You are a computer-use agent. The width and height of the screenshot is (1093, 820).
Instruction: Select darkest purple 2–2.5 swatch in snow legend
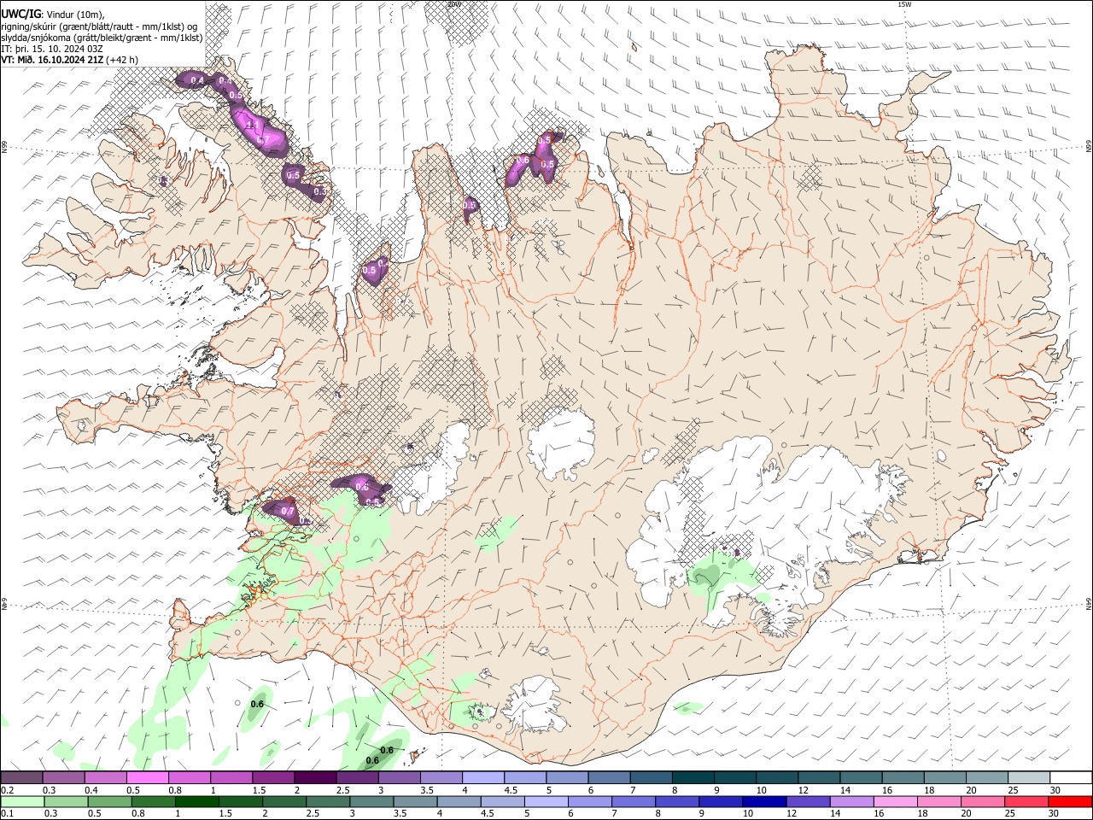click(315, 778)
